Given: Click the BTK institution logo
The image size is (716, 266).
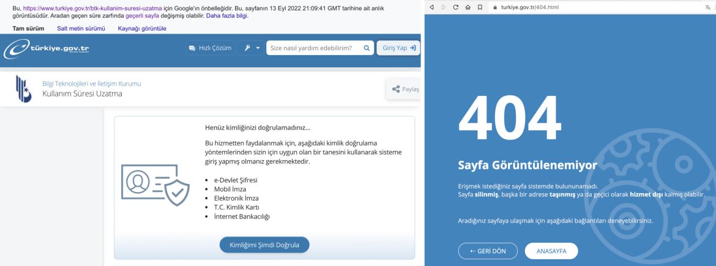Looking at the screenshot, I should (23, 89).
